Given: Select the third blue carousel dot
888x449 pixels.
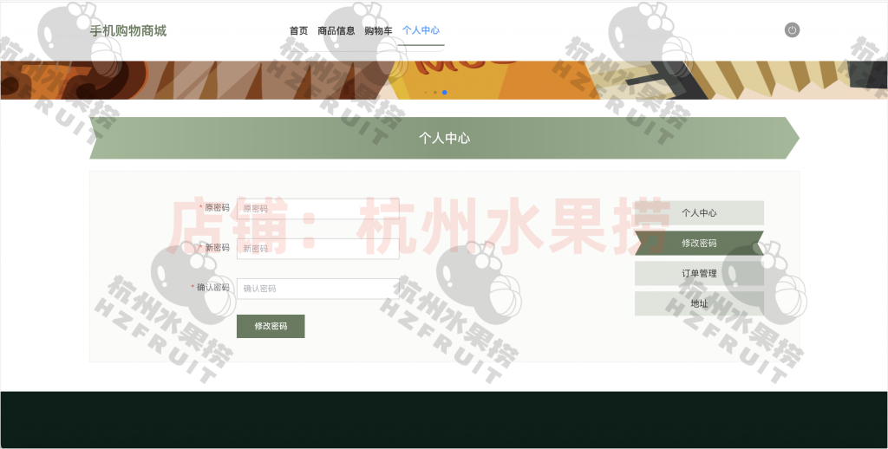Looking at the screenshot, I should [x=445, y=92].
